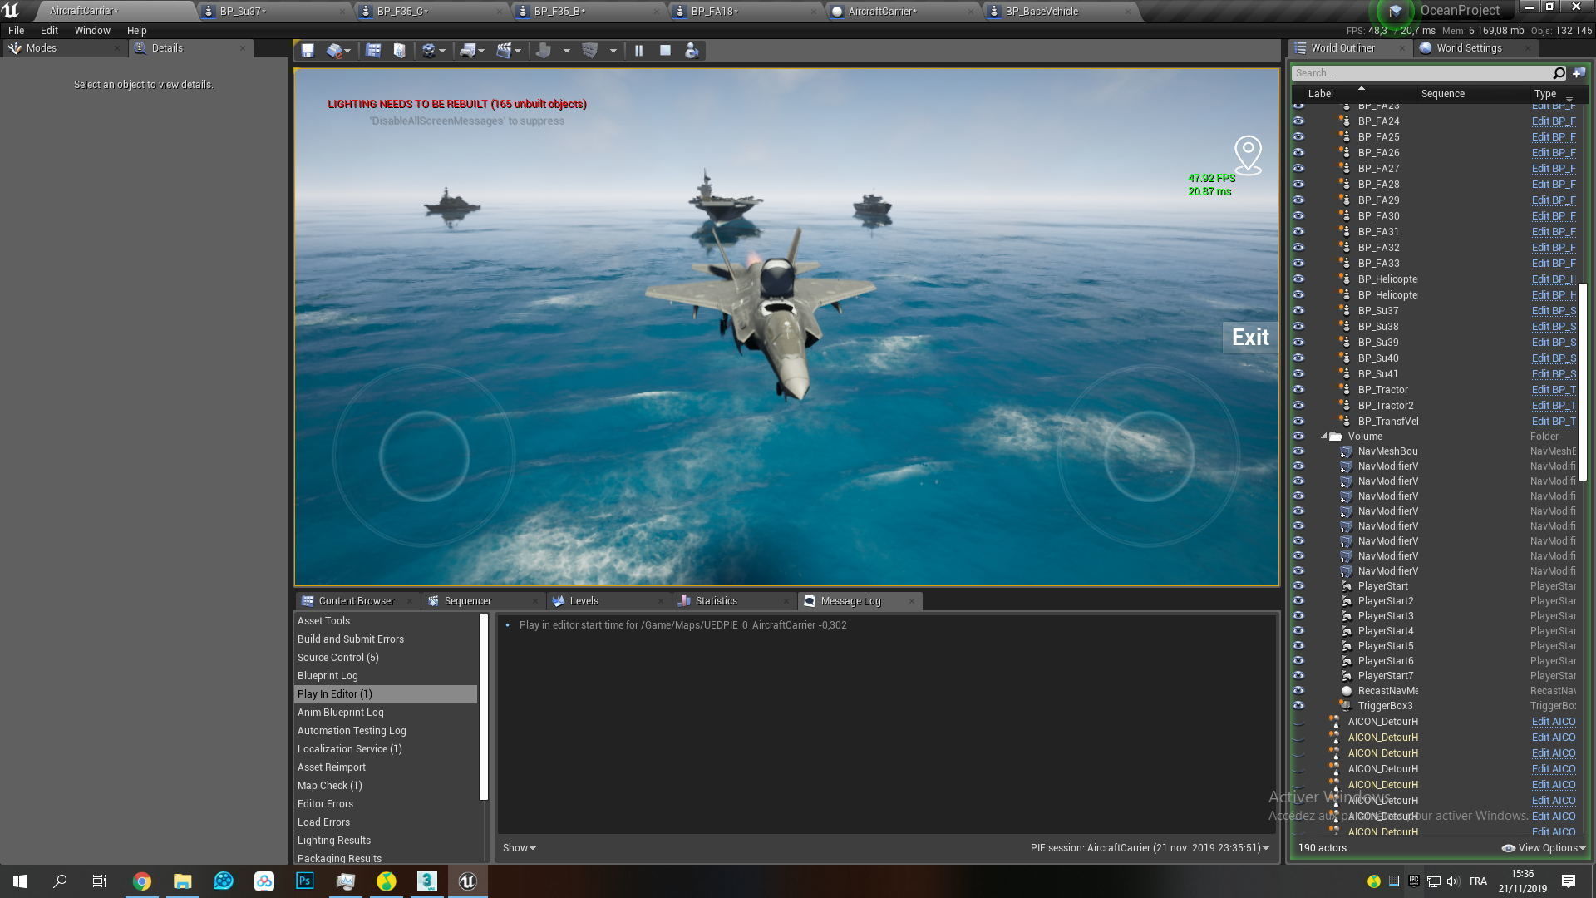Open the Show dropdown in Message Log

[519, 848]
